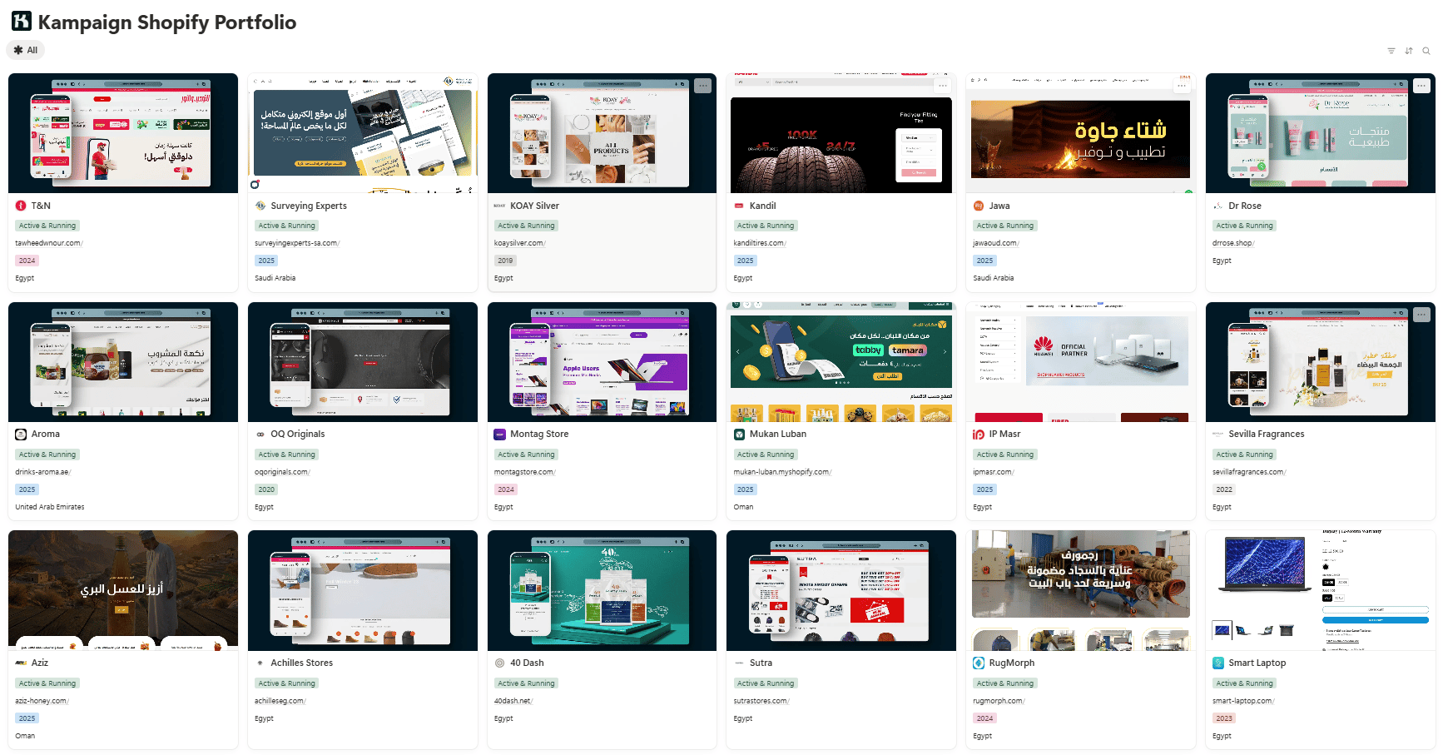Screen dimensions: 1443x755
Task: Open three-dot menu on Dr Rose card
Action: click(1421, 86)
